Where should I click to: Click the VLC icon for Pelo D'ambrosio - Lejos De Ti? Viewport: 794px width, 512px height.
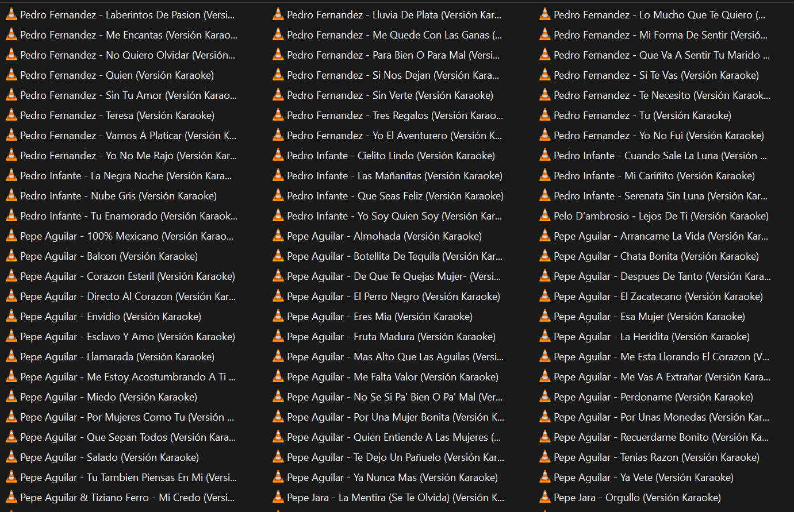[x=544, y=216]
